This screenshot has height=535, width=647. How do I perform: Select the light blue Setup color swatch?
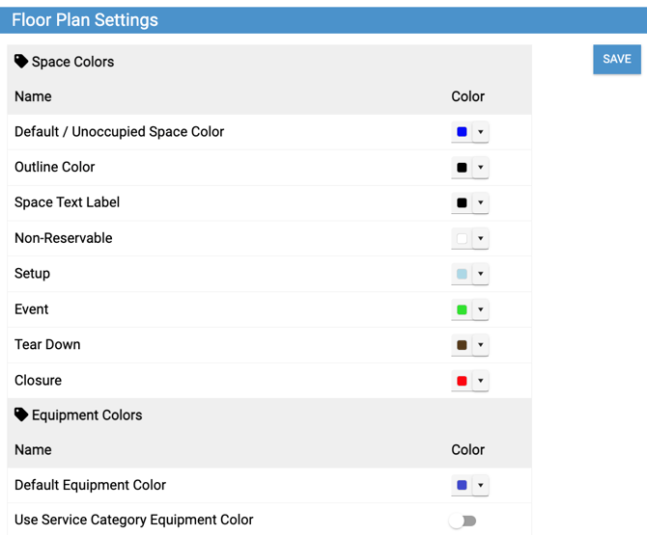click(462, 275)
